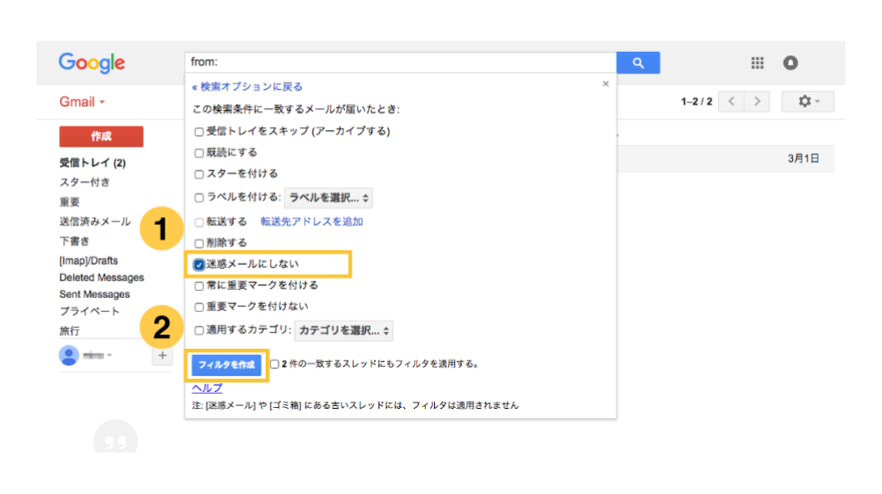This screenshot has width=882, height=494.
Task: Open the Google apps grid
Action: (x=757, y=63)
